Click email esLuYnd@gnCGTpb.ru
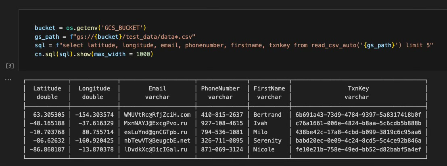This screenshot has width=447, height=166. [x=156, y=132]
